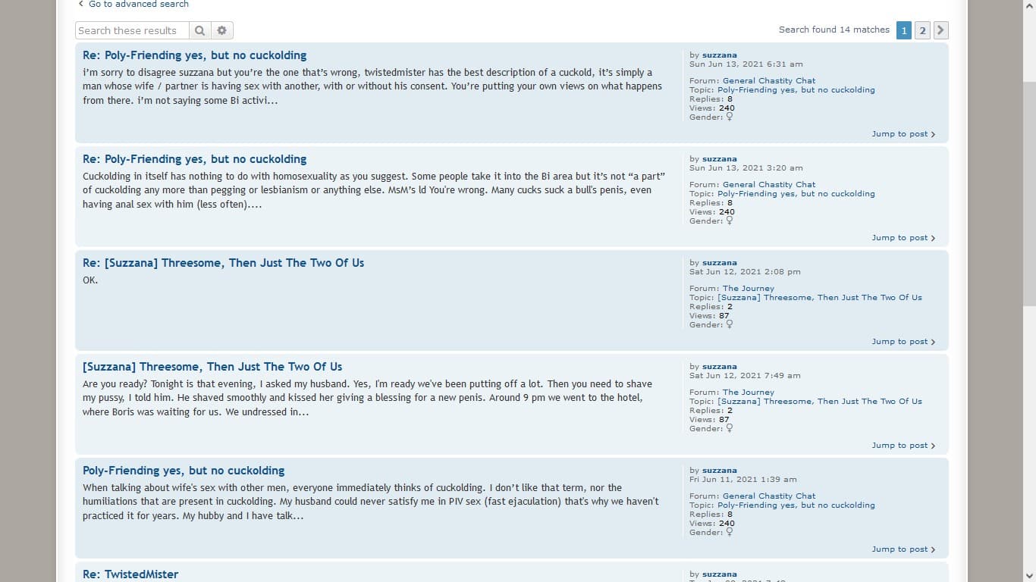Viewport: 1036px width, 582px height.
Task: Type in the 'Search these results' field
Action: coord(132,30)
